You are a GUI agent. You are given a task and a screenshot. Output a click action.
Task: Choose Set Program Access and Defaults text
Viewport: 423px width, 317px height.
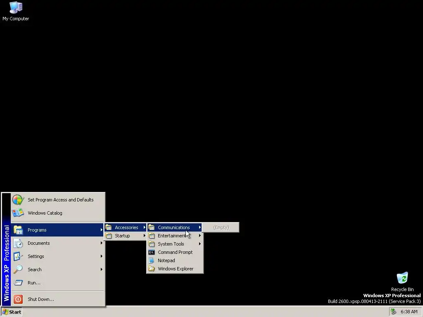pos(60,200)
